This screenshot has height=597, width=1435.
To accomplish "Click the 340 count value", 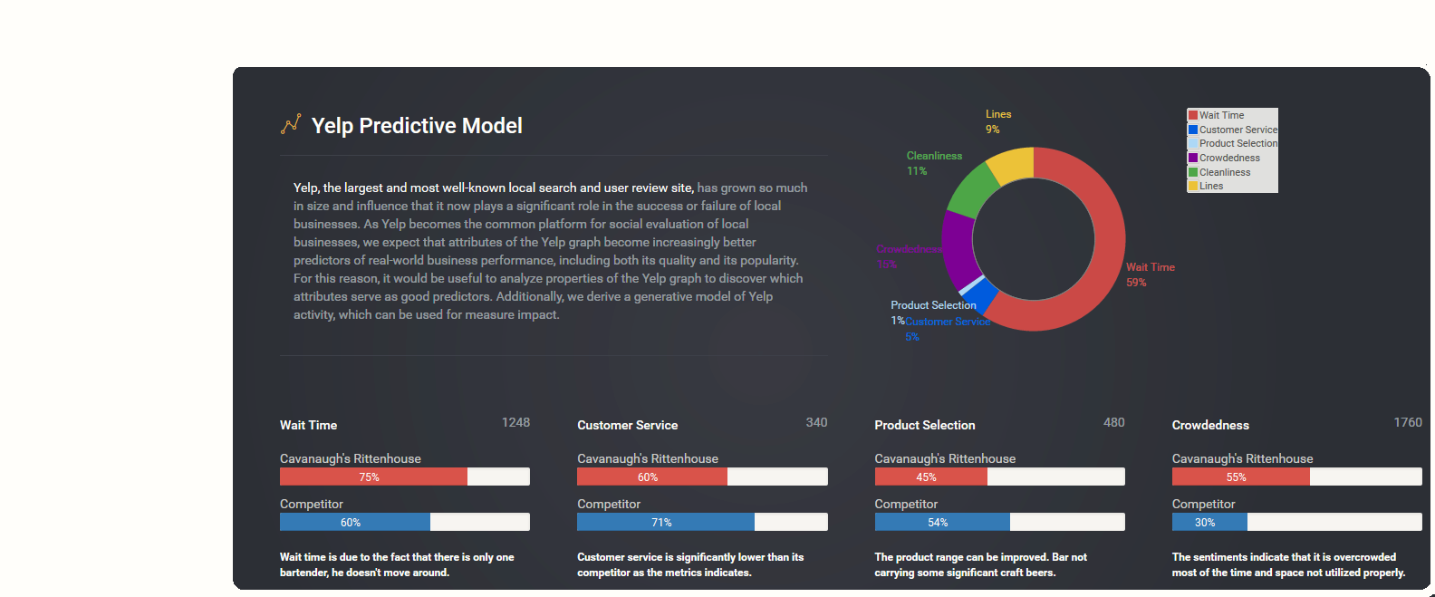I will click(x=816, y=422).
